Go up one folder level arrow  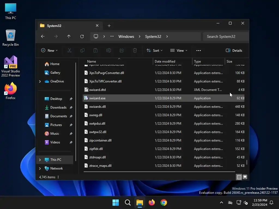(x=69, y=36)
